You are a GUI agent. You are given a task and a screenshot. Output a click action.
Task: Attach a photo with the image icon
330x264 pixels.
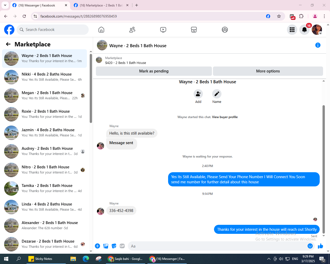[106, 246]
